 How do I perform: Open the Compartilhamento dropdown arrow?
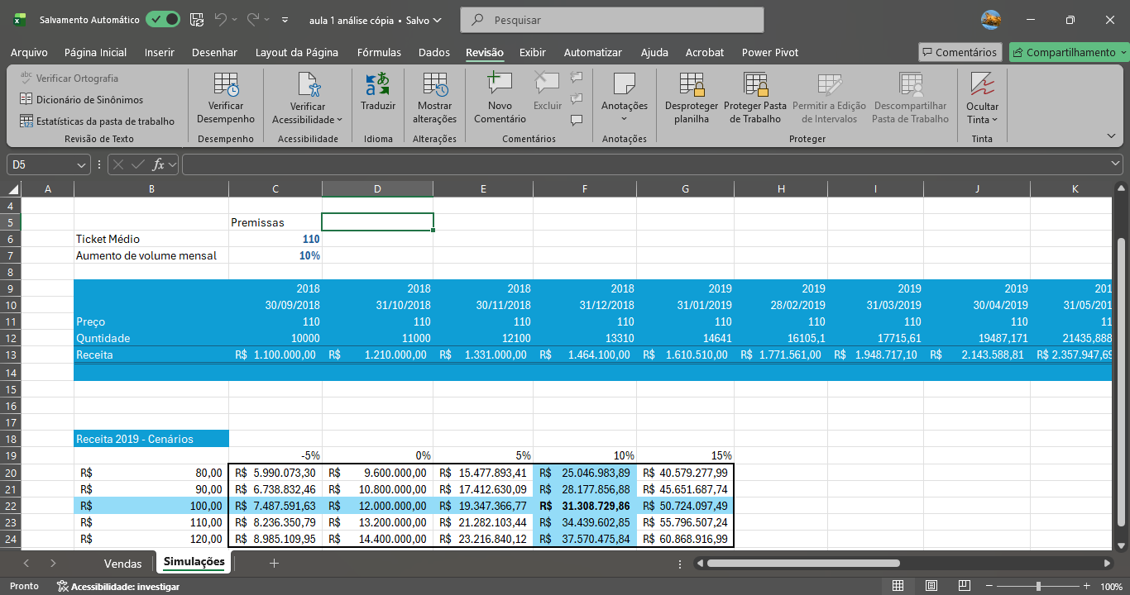pos(1123,52)
